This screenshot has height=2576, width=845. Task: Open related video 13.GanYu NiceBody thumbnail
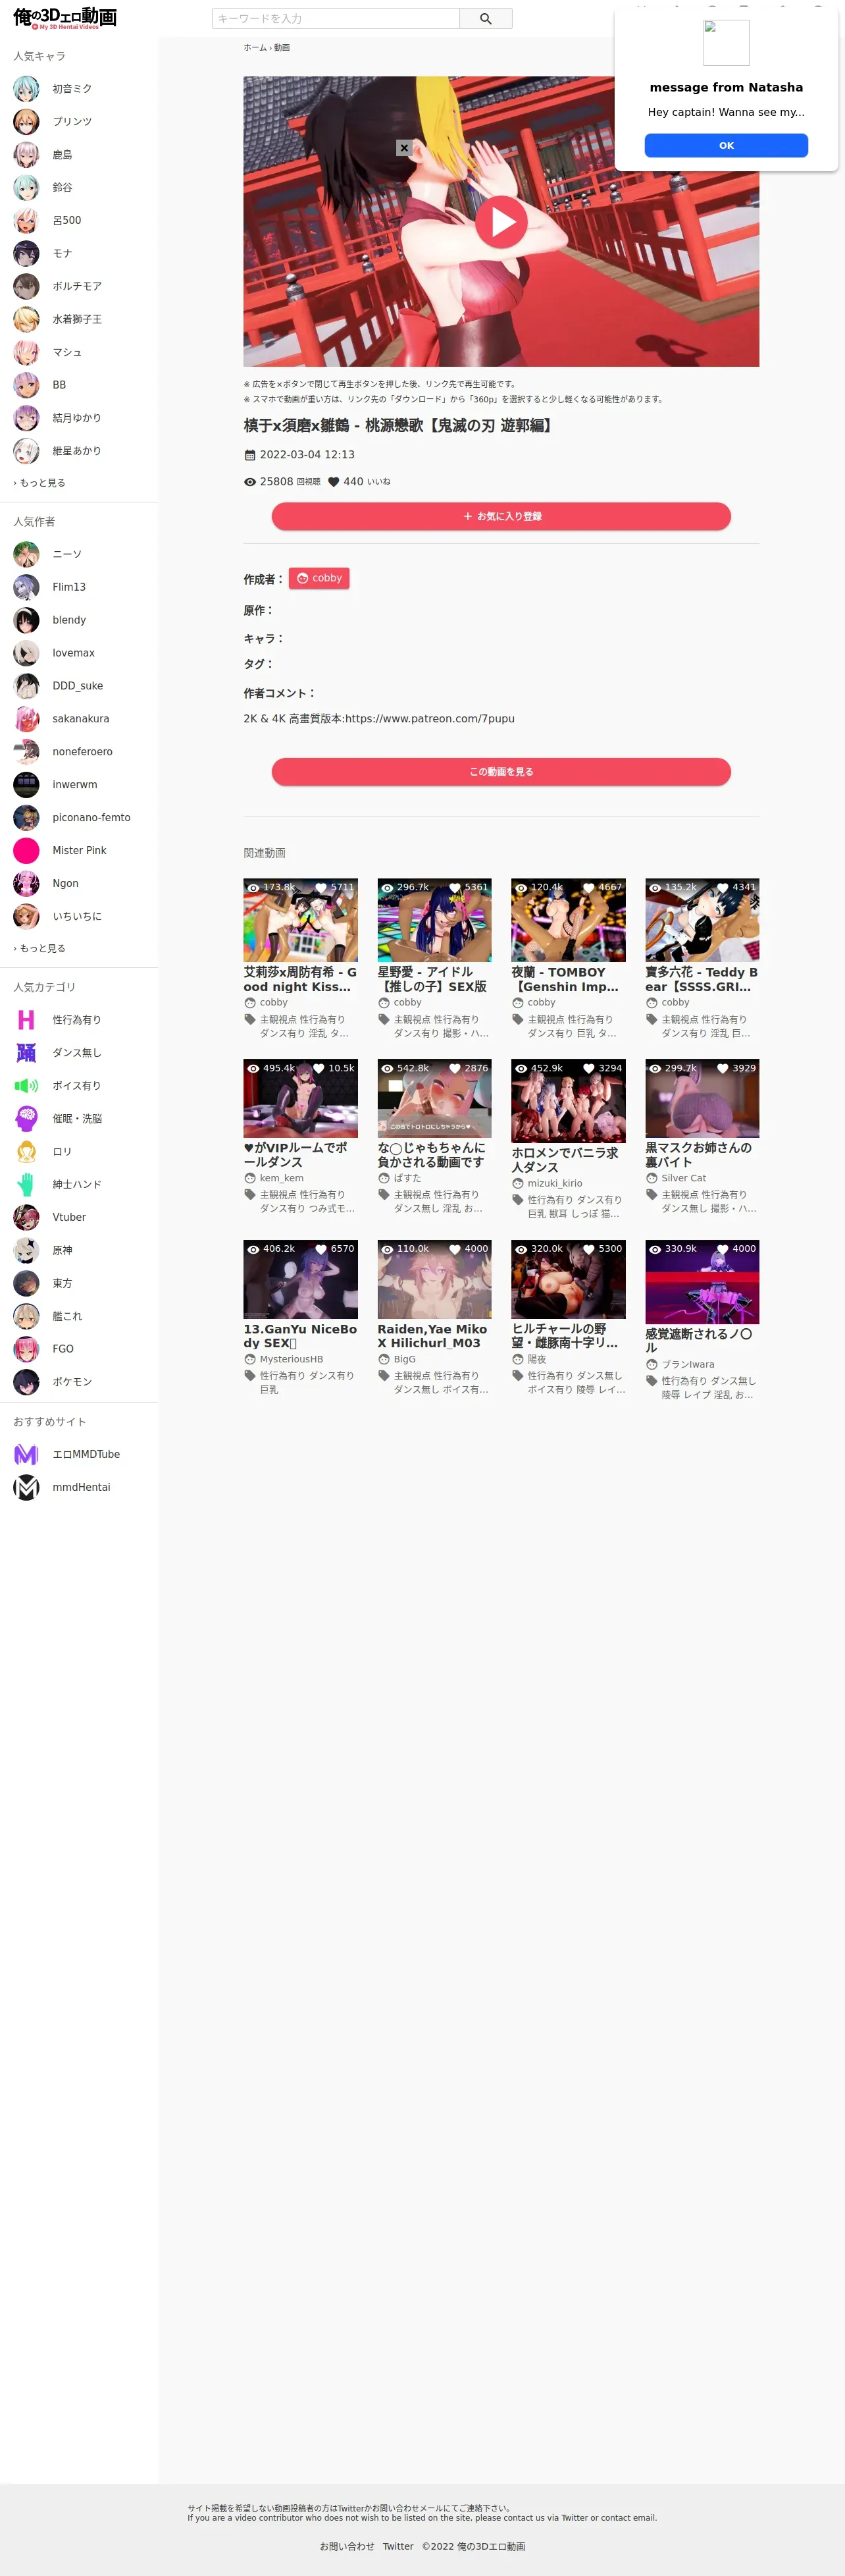point(300,1279)
